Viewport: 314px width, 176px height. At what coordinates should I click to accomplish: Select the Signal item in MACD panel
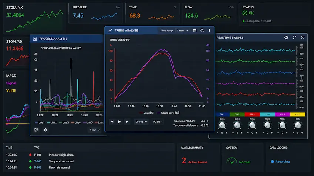[11, 83]
